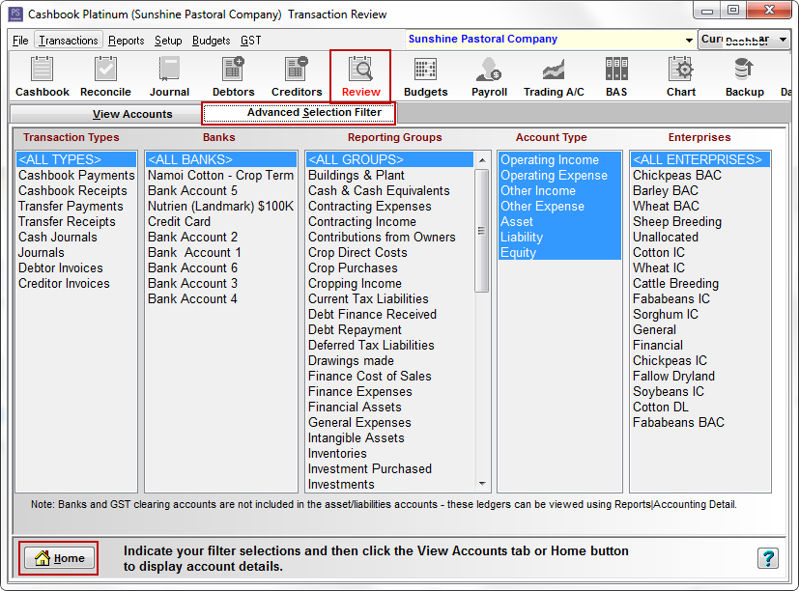The image size is (799, 591).
Task: Select Creditor Invoices transaction type
Action: (x=76, y=283)
